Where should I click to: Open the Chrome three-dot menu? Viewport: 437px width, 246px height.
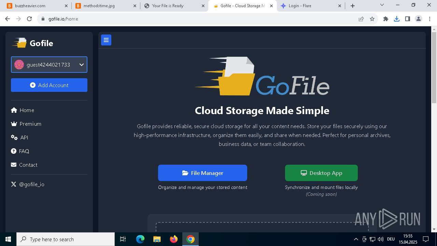429,19
